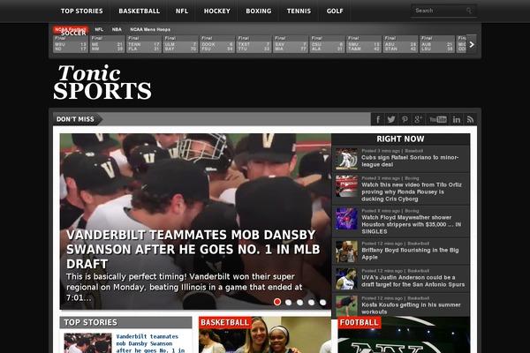Open the Brittany Boyd flourishing story
Image resolution: width=530 pixels, height=353 pixels.
(410, 253)
